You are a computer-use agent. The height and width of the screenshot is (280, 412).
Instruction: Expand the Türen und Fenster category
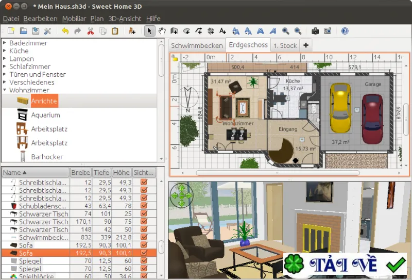point(5,74)
